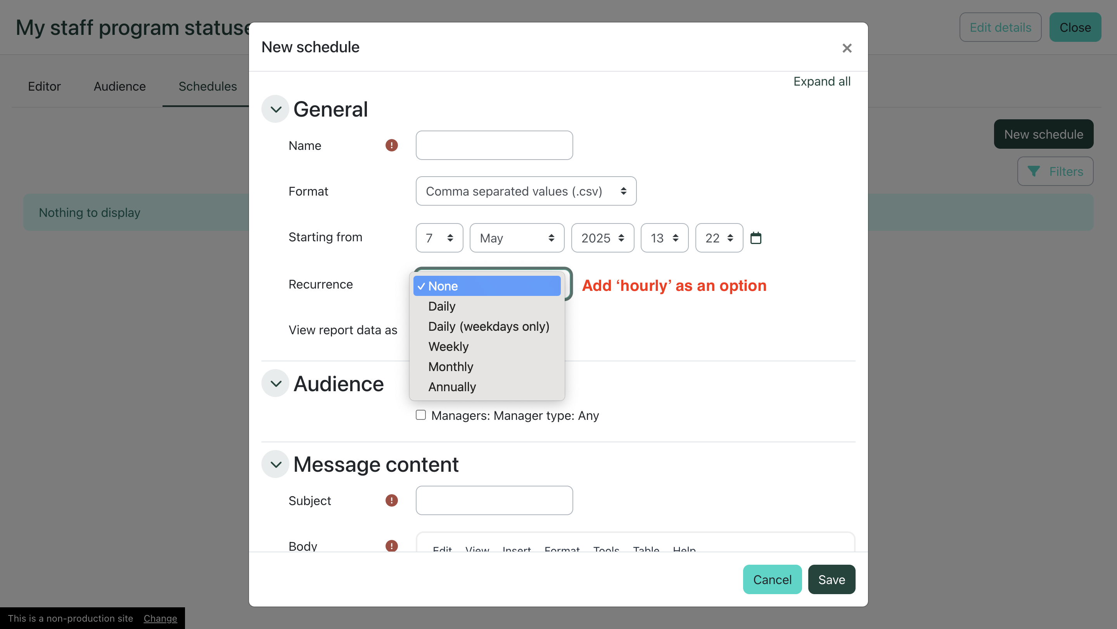Open the Schedules tab
This screenshot has height=629, width=1117.
207,86
